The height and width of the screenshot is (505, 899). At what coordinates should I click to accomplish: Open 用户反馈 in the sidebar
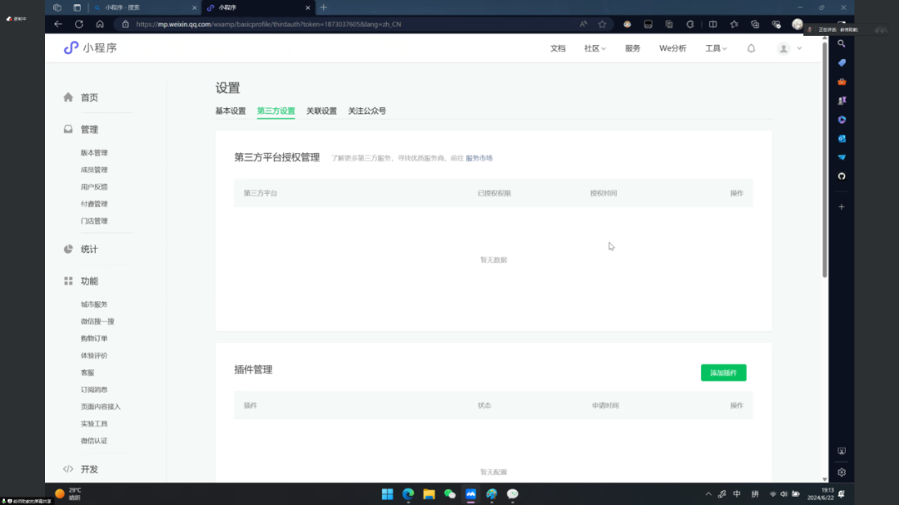[94, 187]
